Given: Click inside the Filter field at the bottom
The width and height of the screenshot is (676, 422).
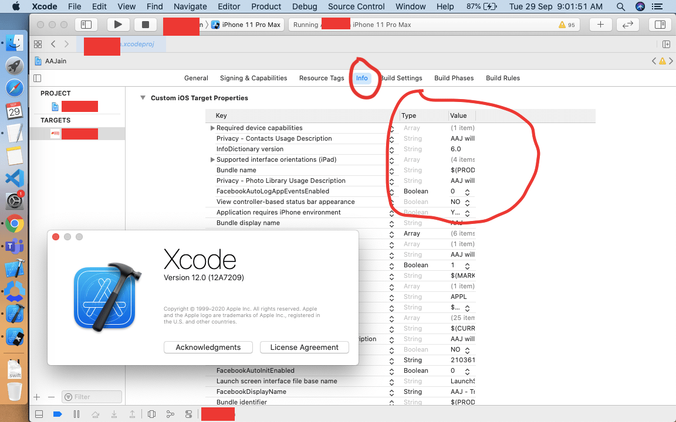Looking at the screenshot, I should click(x=92, y=397).
